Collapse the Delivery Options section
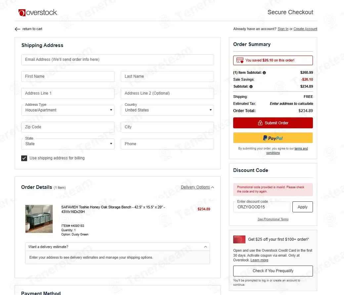This screenshot has width=344, height=295. pos(197,187)
